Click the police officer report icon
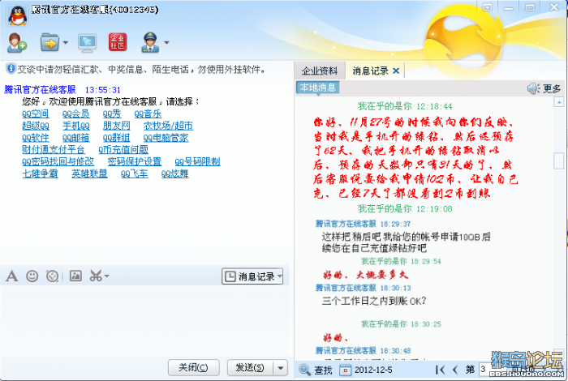Image resolution: width=568 pixels, height=381 pixels. coord(150,42)
